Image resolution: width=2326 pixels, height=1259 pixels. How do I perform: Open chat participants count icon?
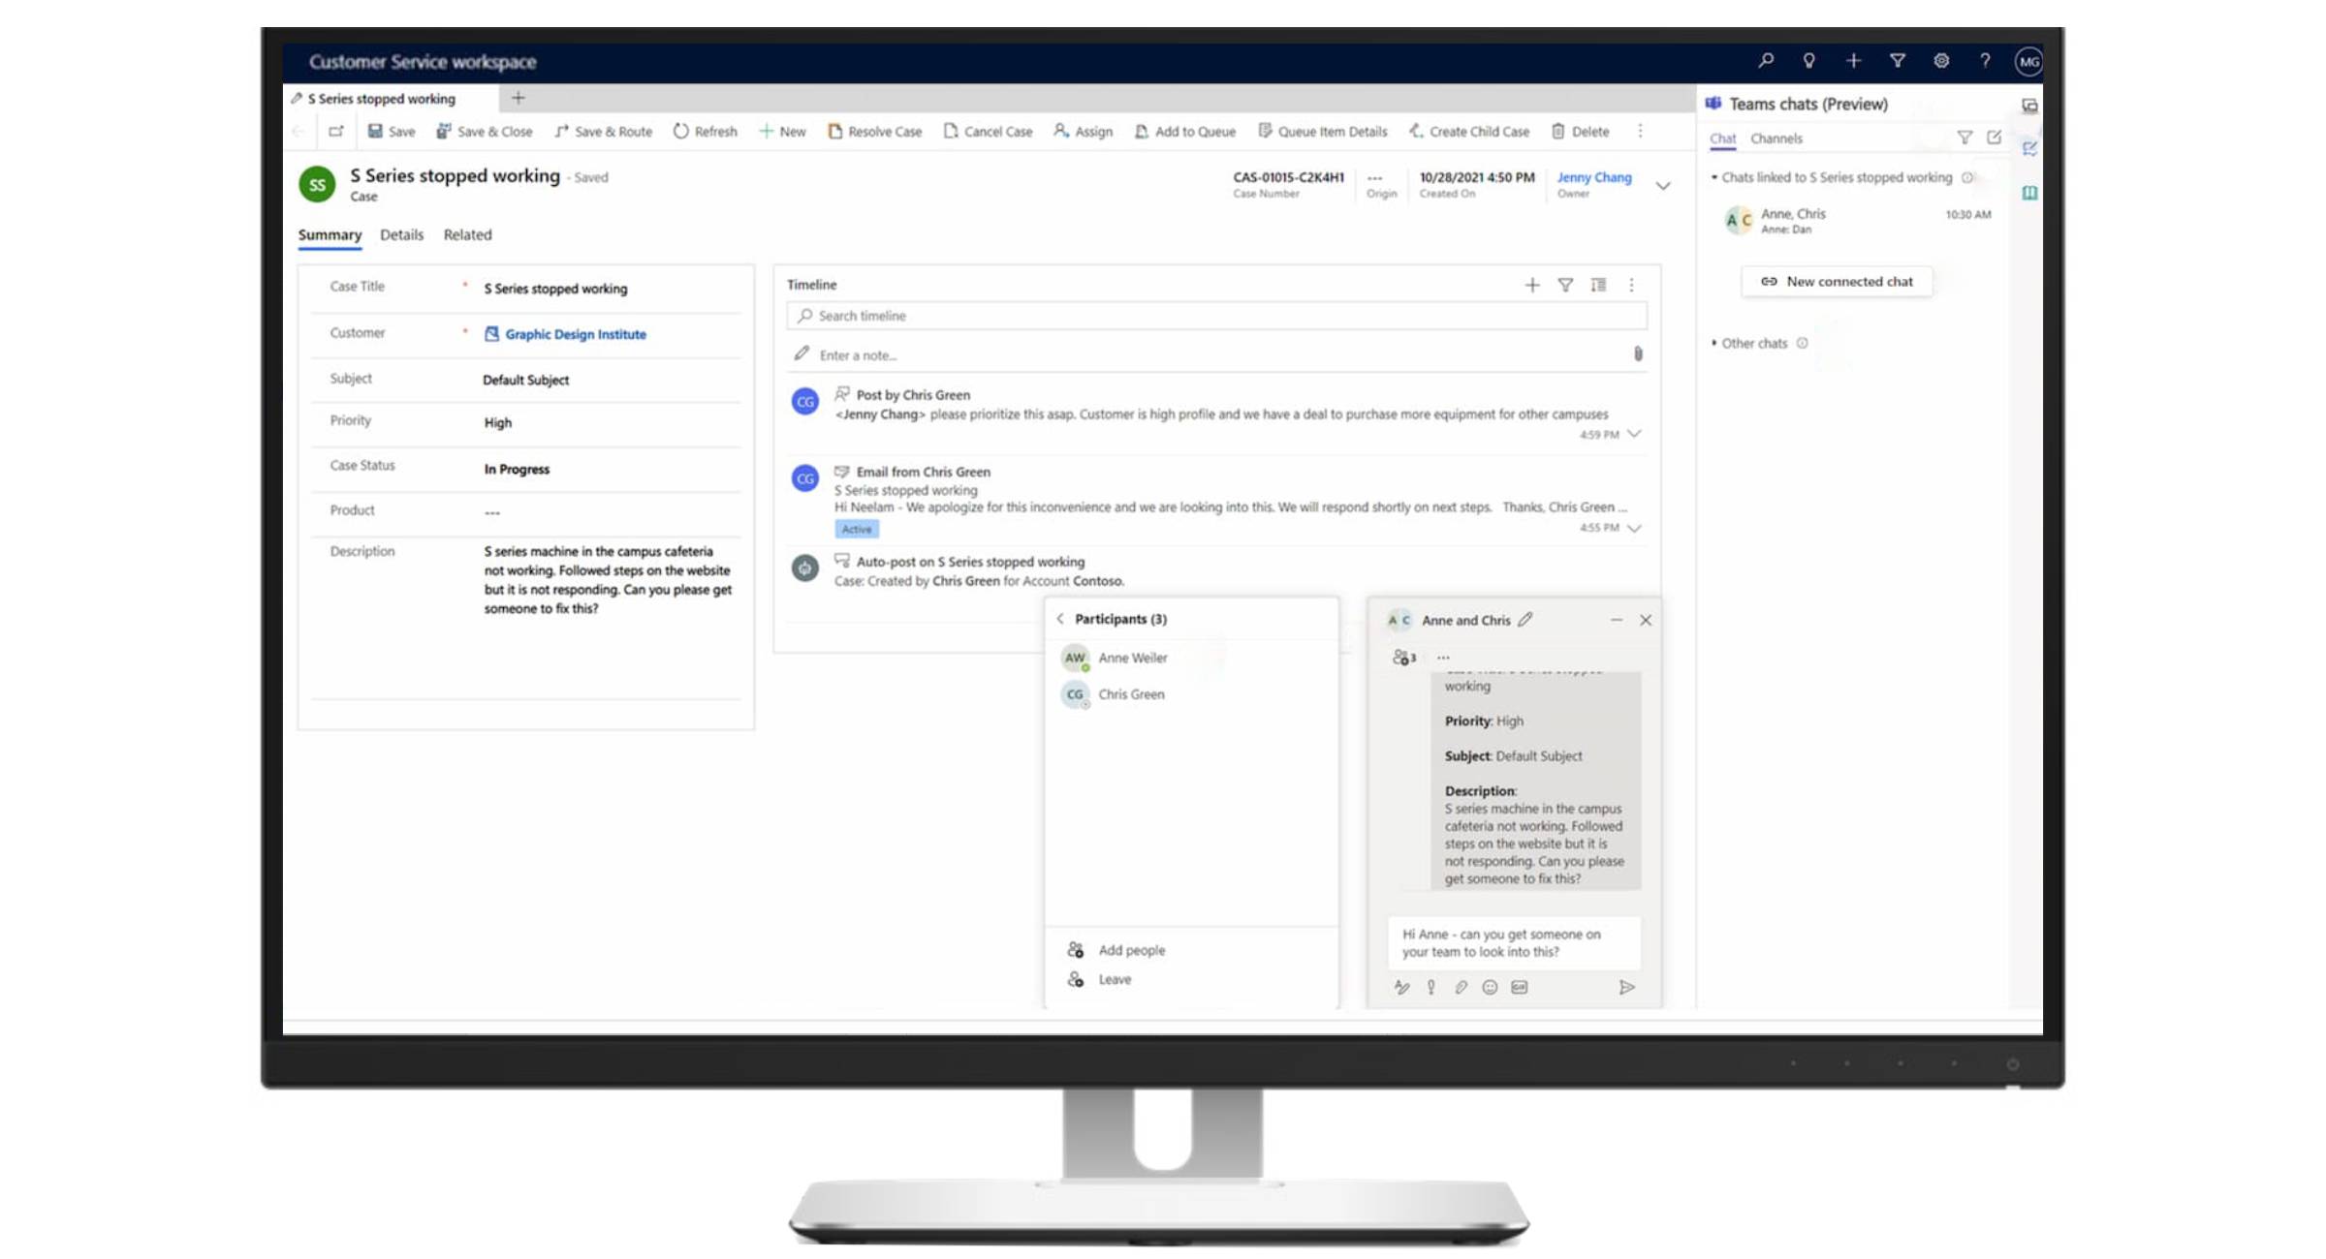(x=1404, y=658)
